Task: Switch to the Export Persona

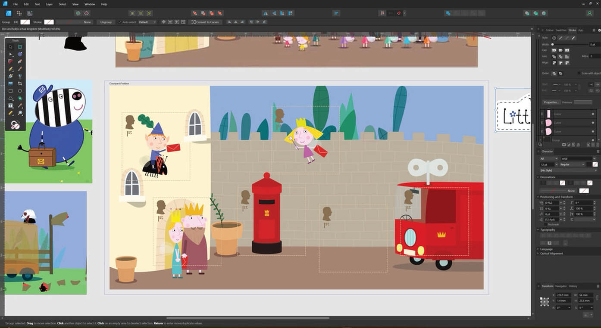Action: [x=30, y=13]
